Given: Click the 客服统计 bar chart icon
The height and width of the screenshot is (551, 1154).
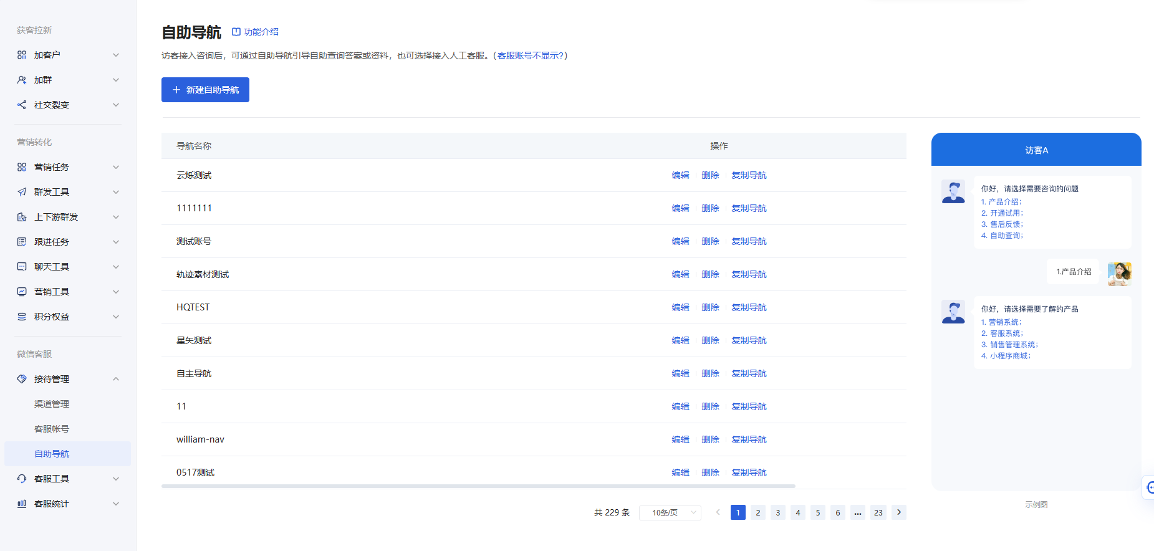Looking at the screenshot, I should [x=22, y=504].
